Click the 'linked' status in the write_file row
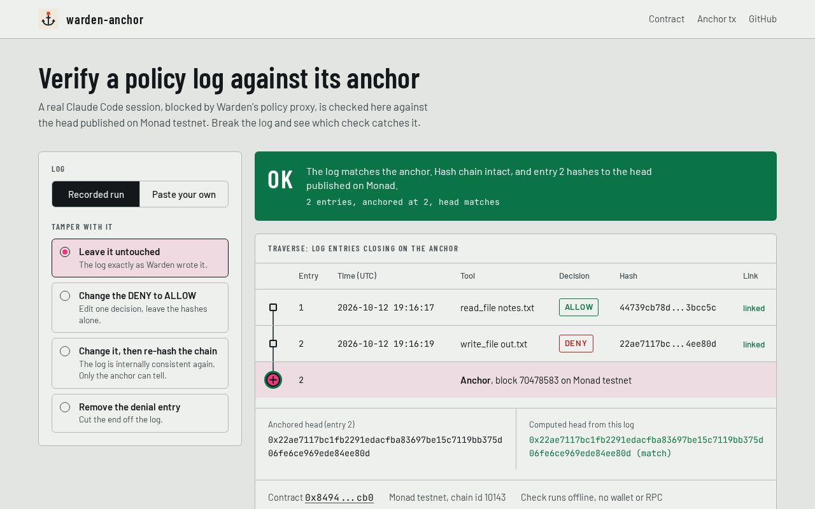 tap(754, 344)
